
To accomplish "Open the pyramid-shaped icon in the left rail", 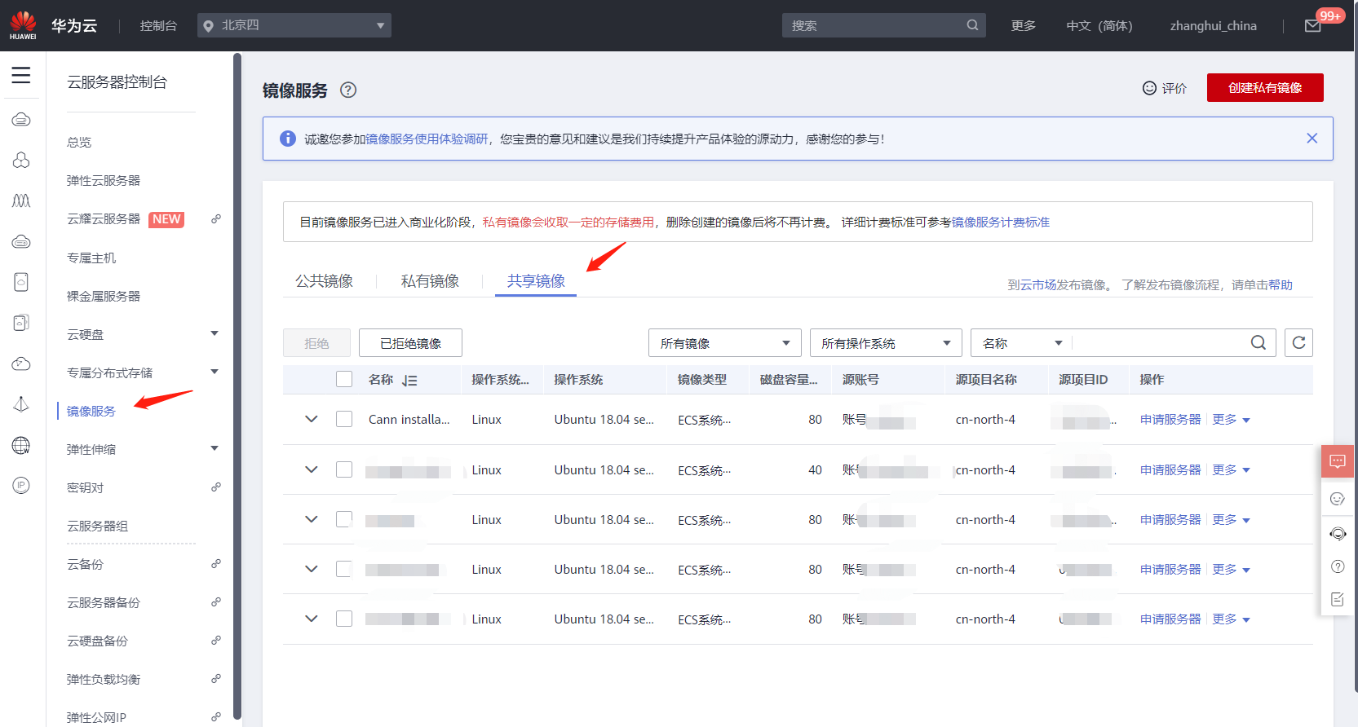I will point(21,404).
